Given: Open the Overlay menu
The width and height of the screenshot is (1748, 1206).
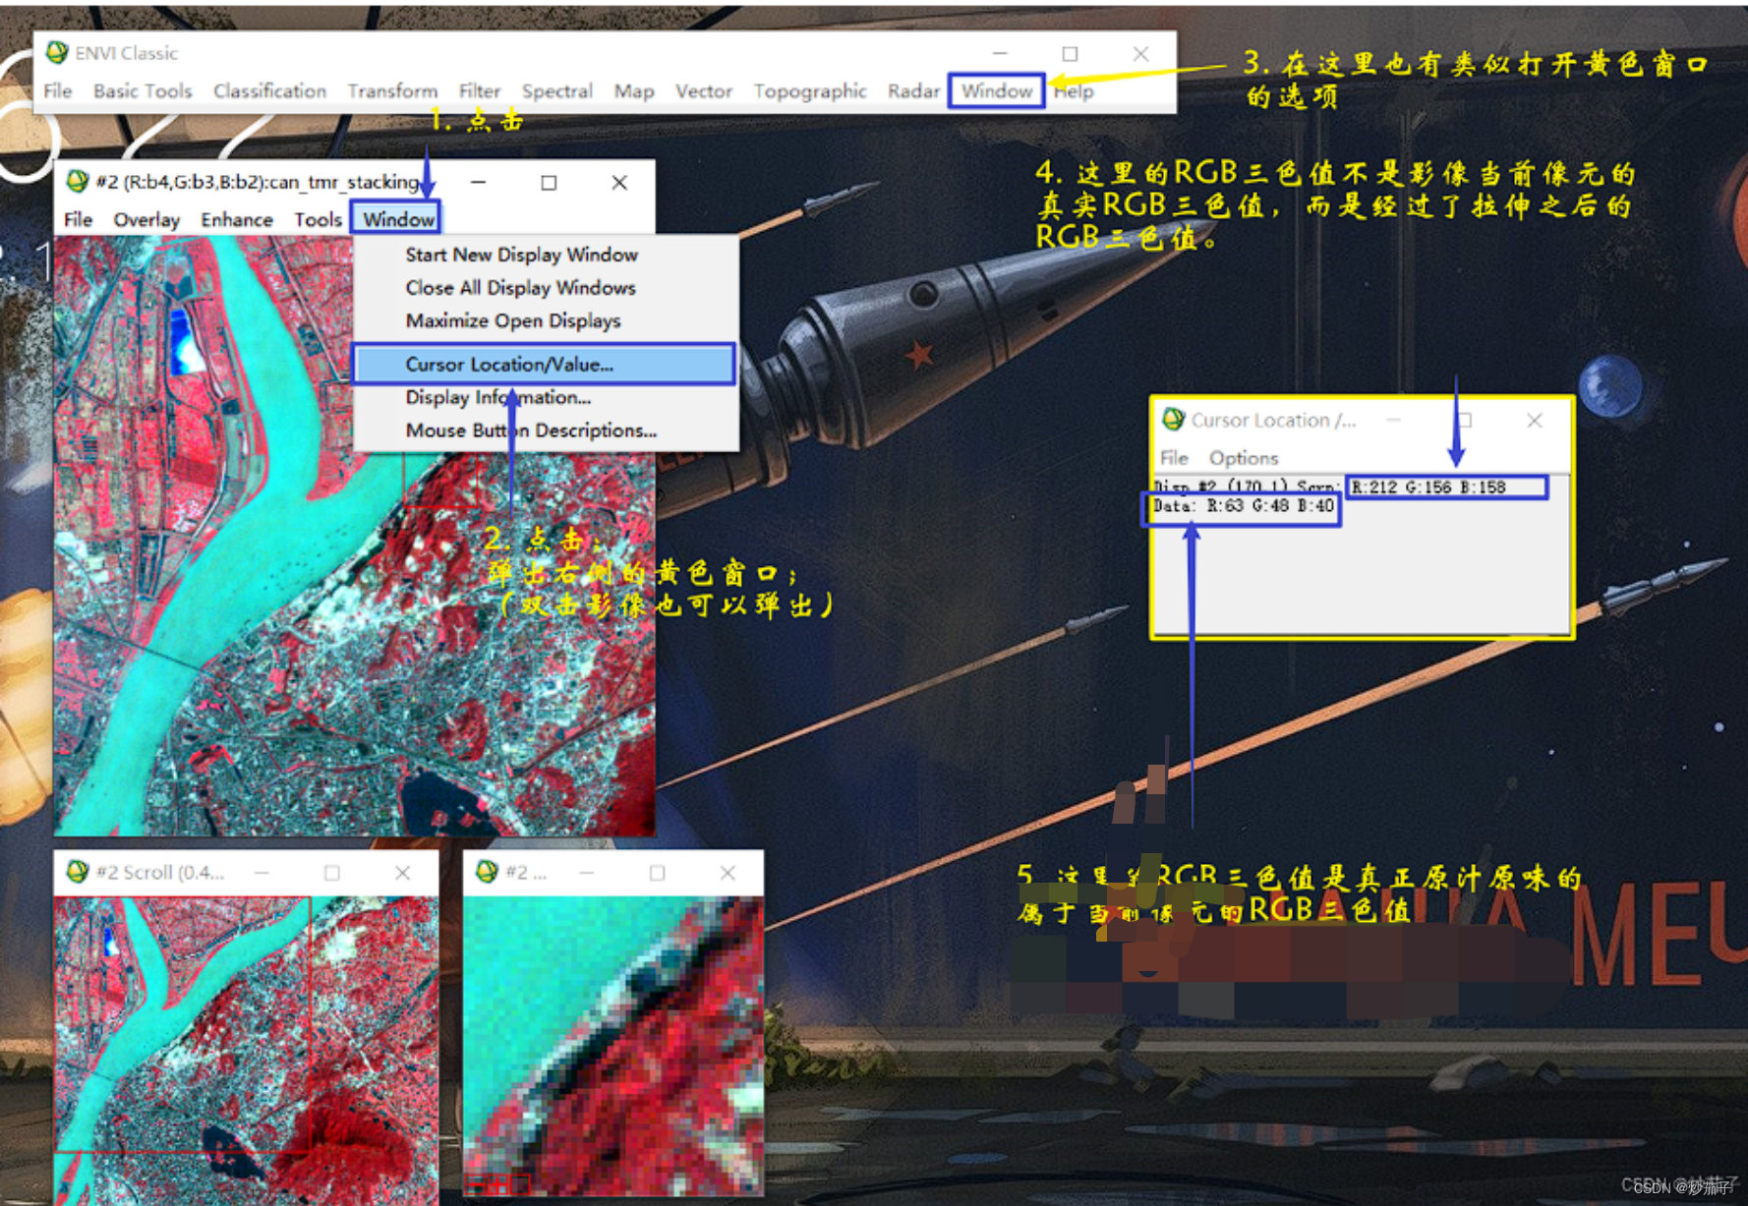Looking at the screenshot, I should [146, 219].
